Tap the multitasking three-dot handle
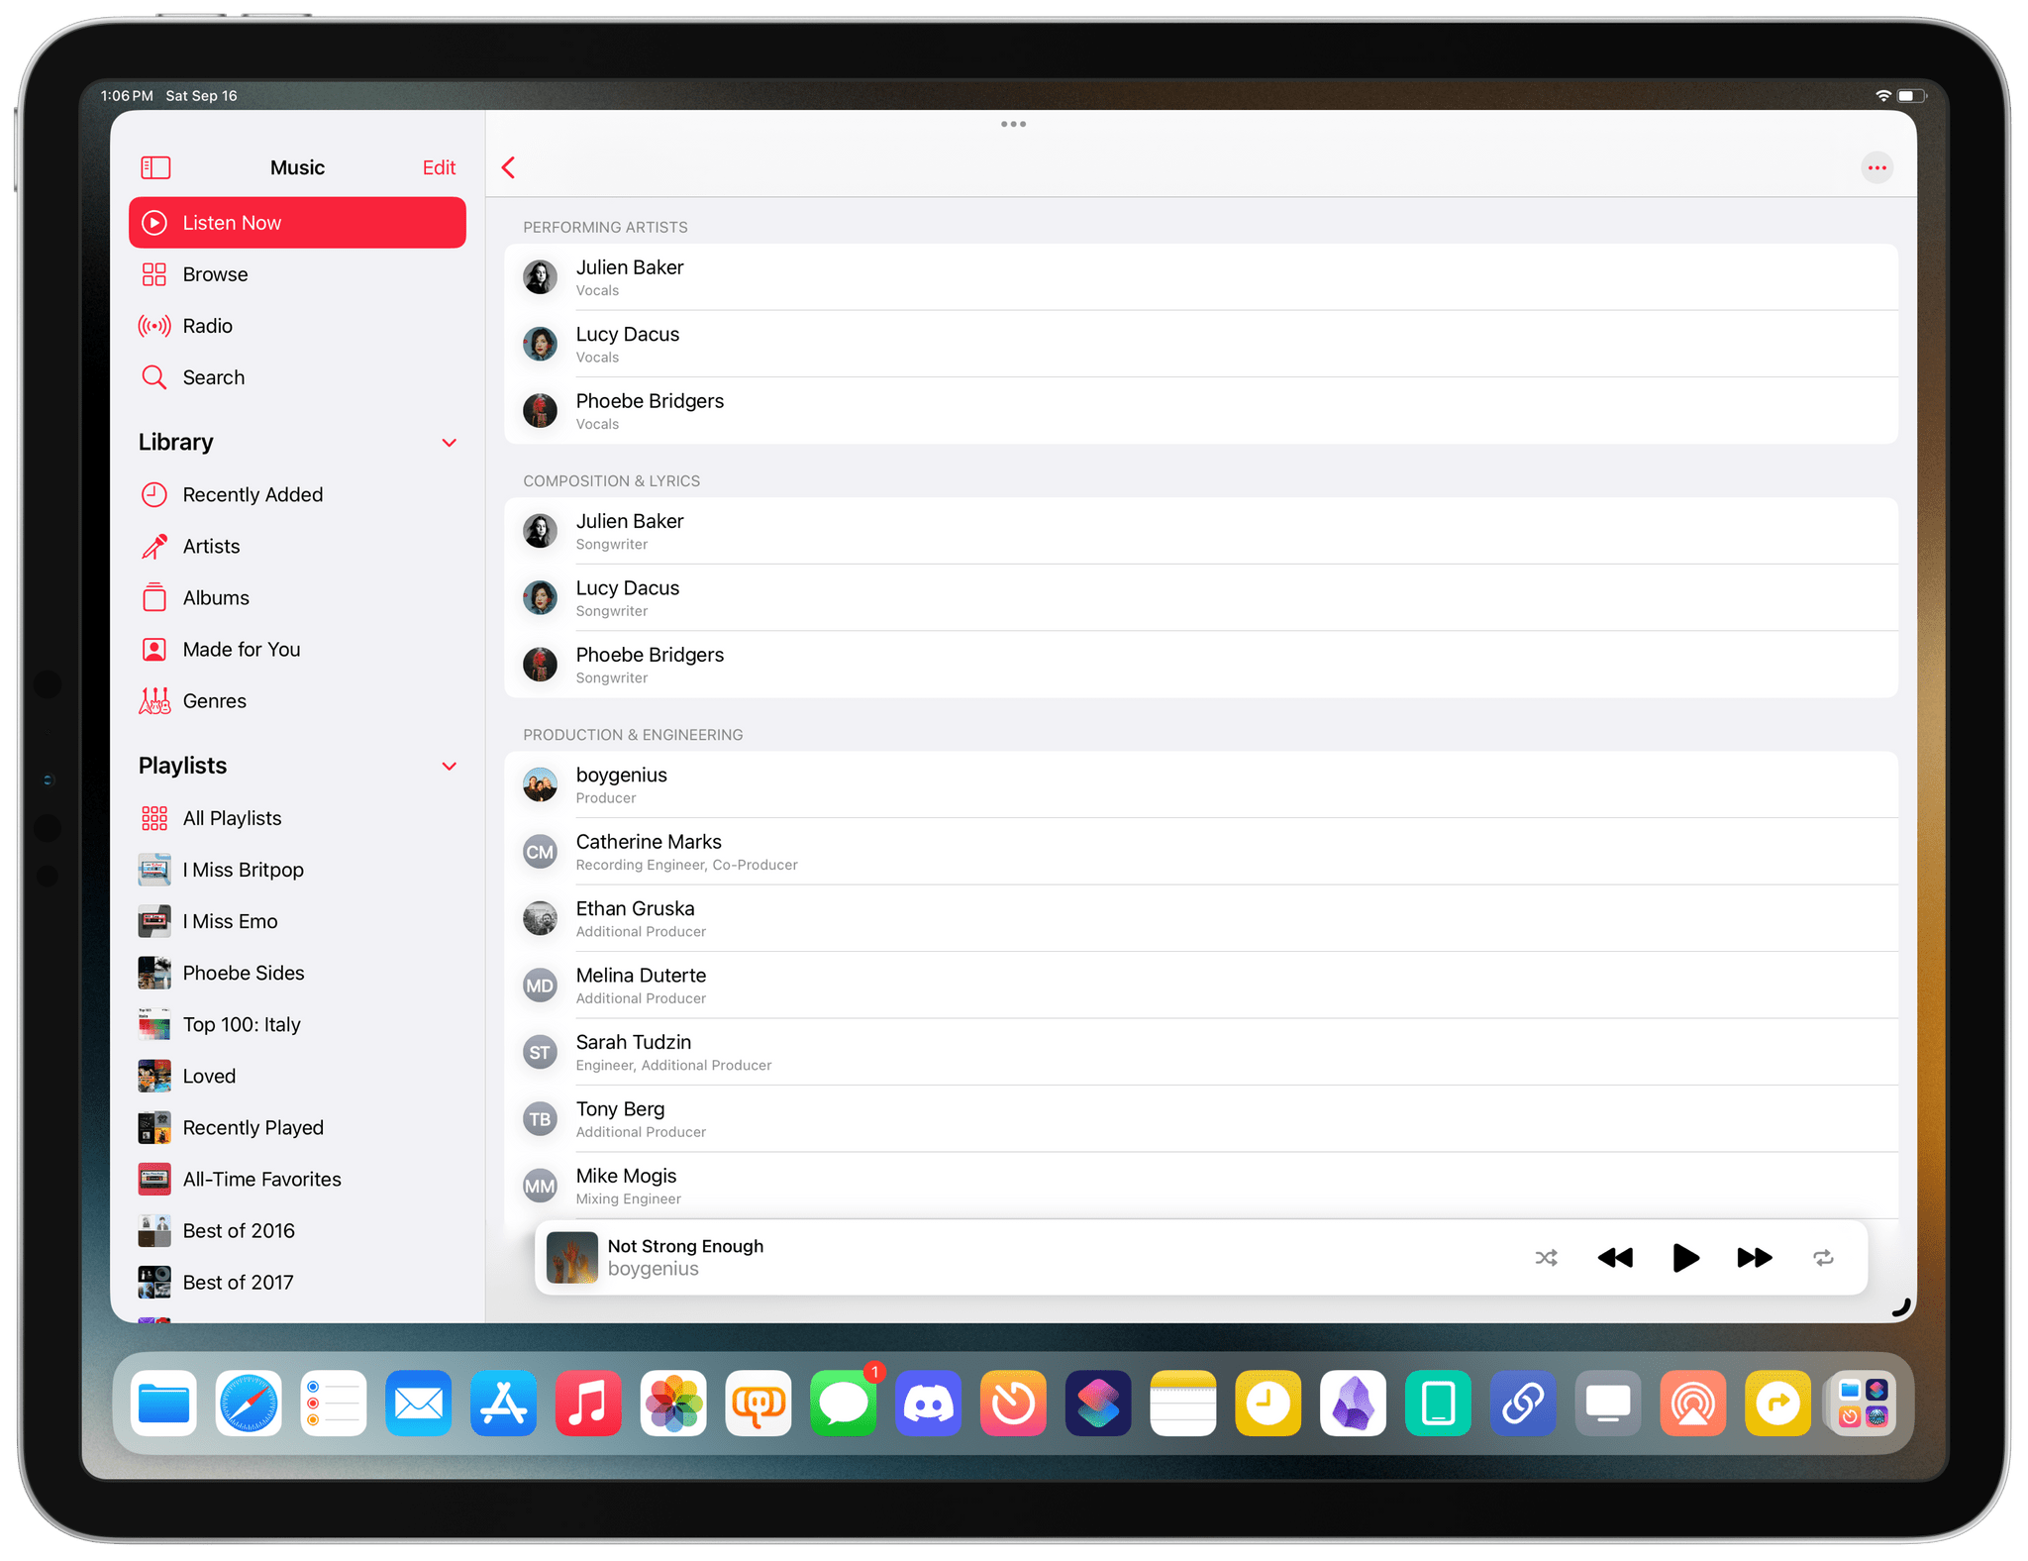The width and height of the screenshot is (2028, 1561). click(1013, 124)
